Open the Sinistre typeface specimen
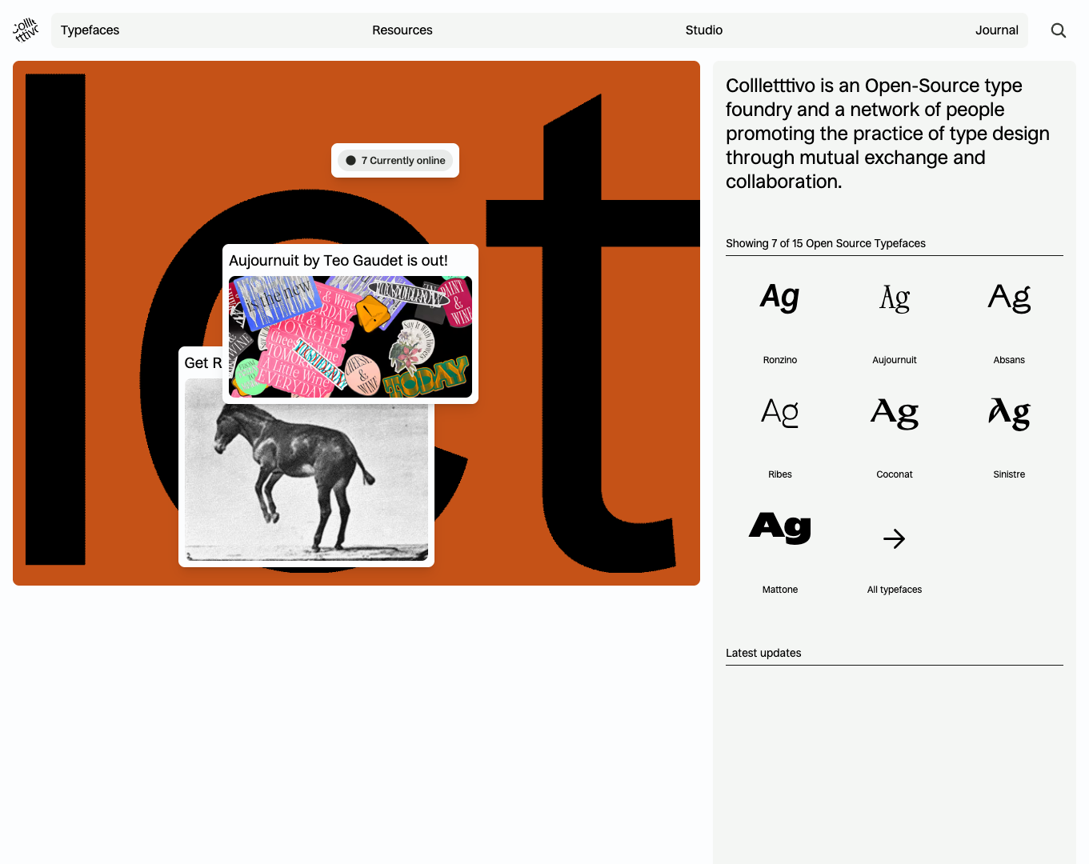The height and width of the screenshot is (864, 1089). click(x=1008, y=432)
